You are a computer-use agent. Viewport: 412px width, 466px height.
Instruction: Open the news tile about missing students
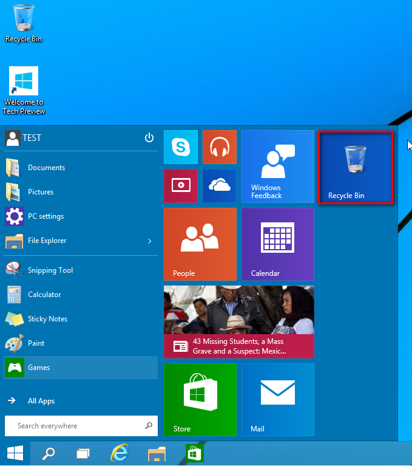point(239,322)
